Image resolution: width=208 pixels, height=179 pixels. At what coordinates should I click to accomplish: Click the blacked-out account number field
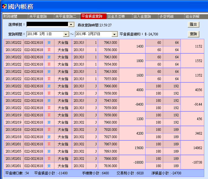47,24
